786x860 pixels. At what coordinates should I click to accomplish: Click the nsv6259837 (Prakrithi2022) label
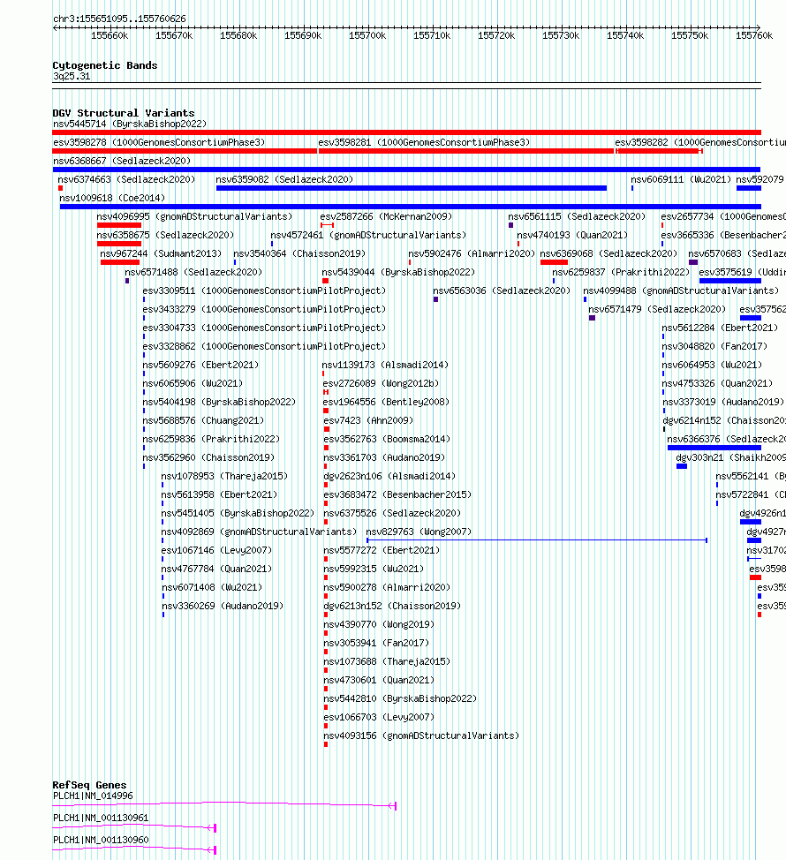621,273
